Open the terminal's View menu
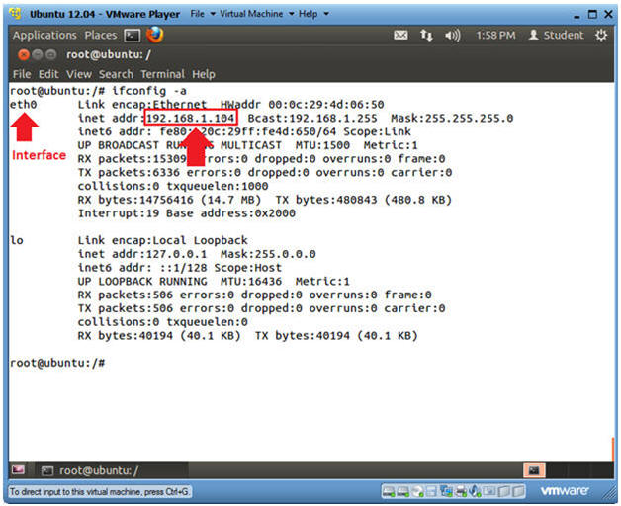 coord(79,74)
